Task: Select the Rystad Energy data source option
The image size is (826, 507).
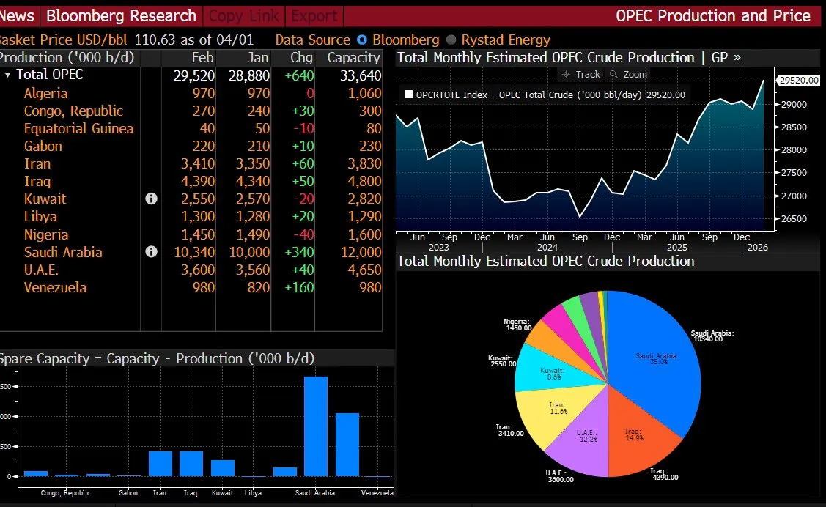Action: tap(451, 40)
